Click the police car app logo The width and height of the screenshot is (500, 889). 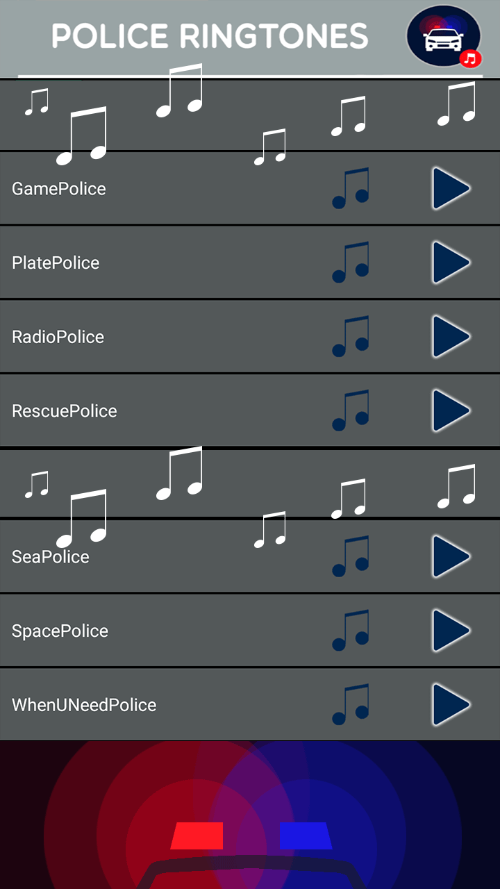tap(444, 37)
